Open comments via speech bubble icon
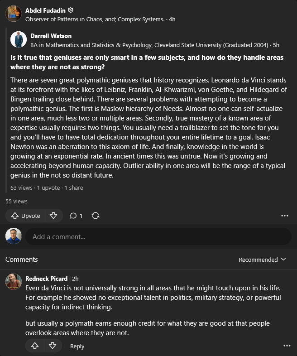 pyautogui.click(x=76, y=216)
